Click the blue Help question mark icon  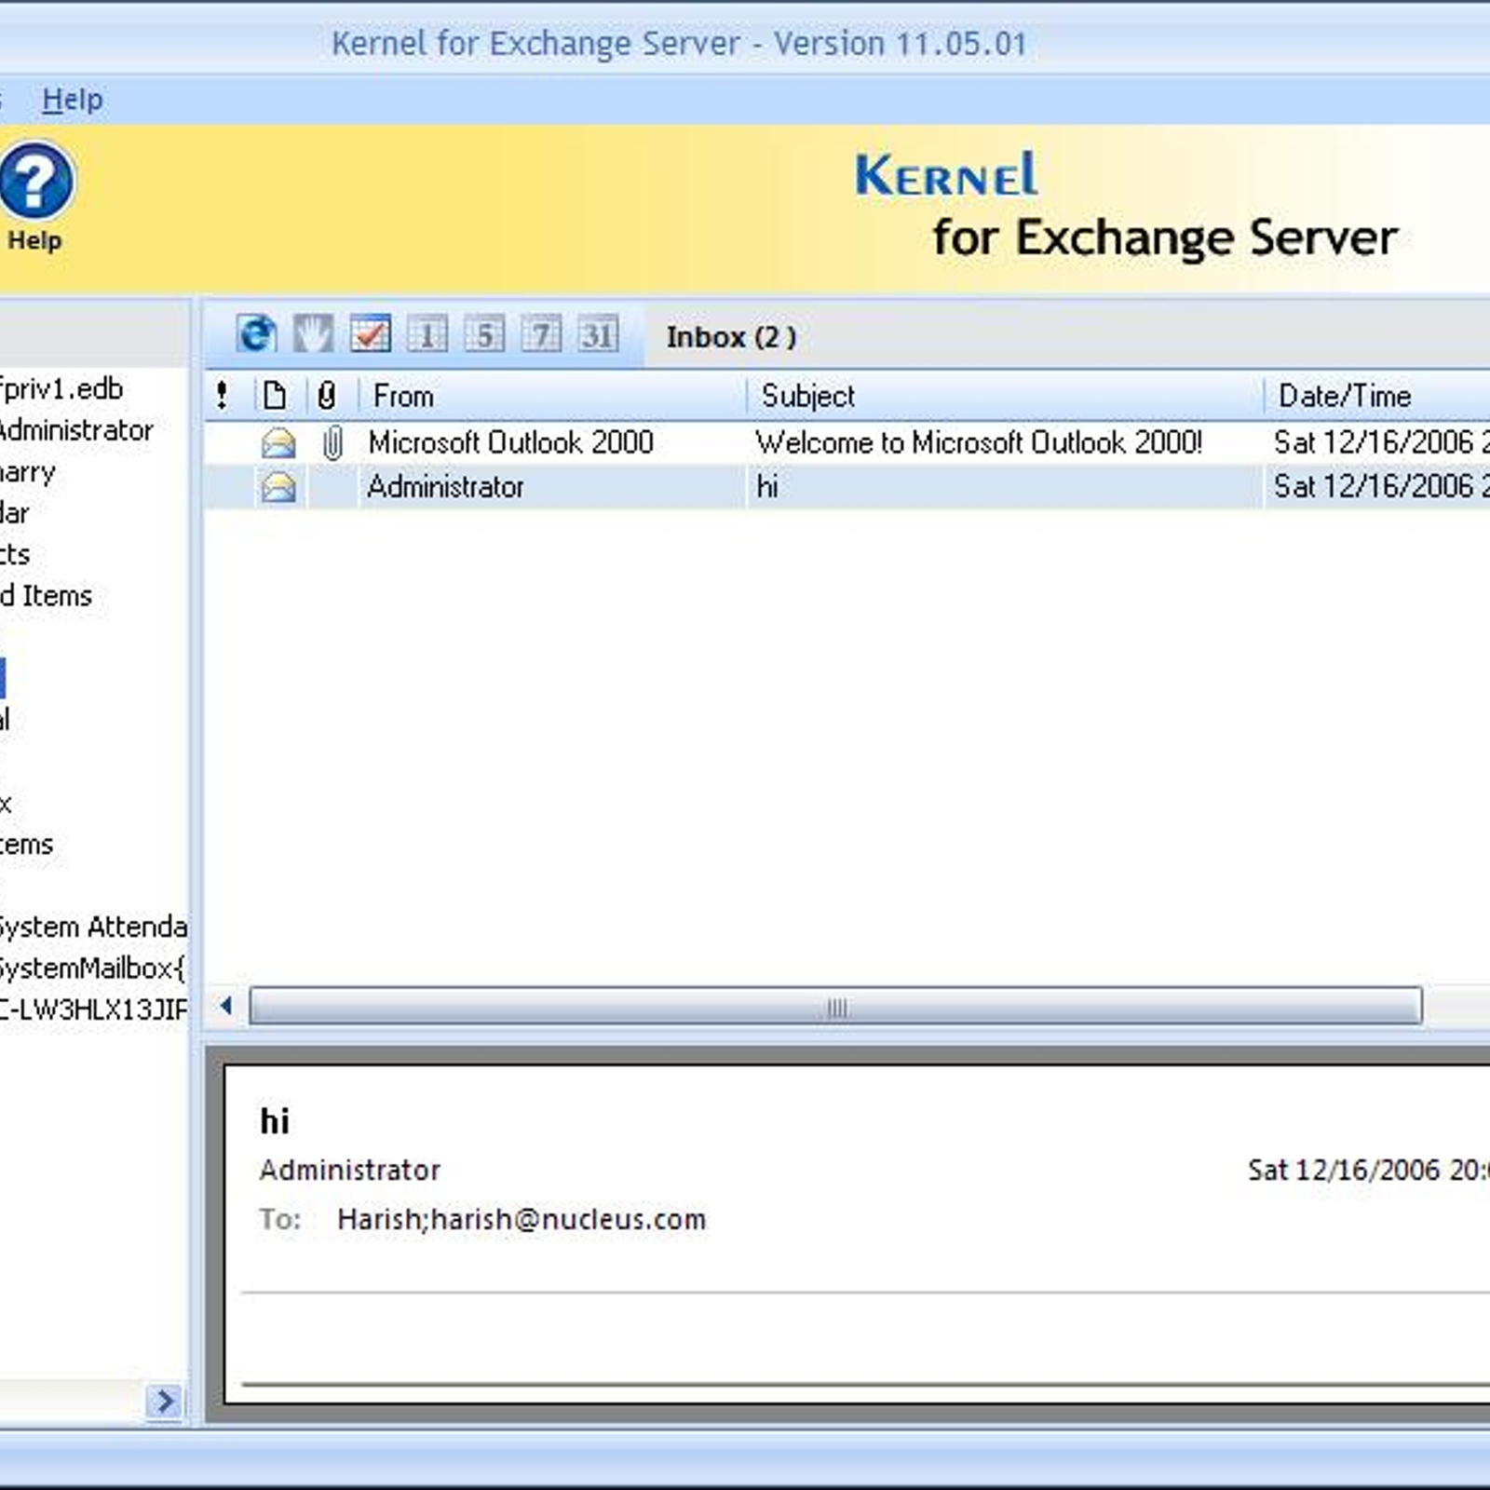click(35, 182)
